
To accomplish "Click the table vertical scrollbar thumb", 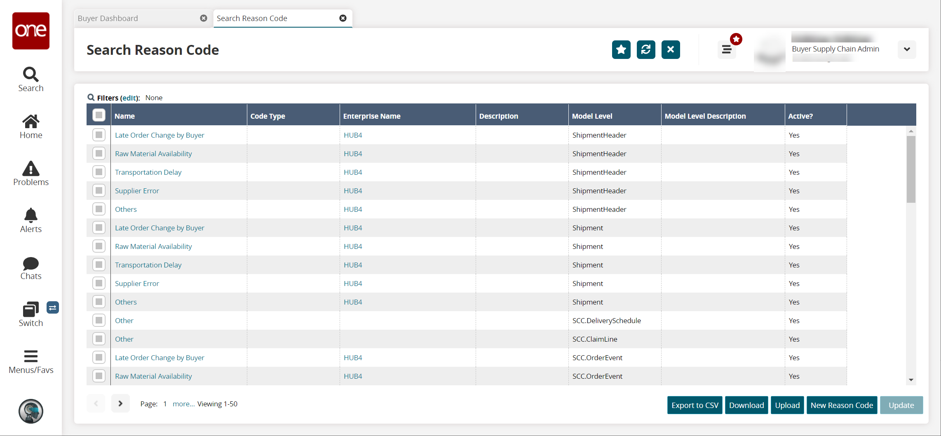I will pyautogui.click(x=911, y=169).
